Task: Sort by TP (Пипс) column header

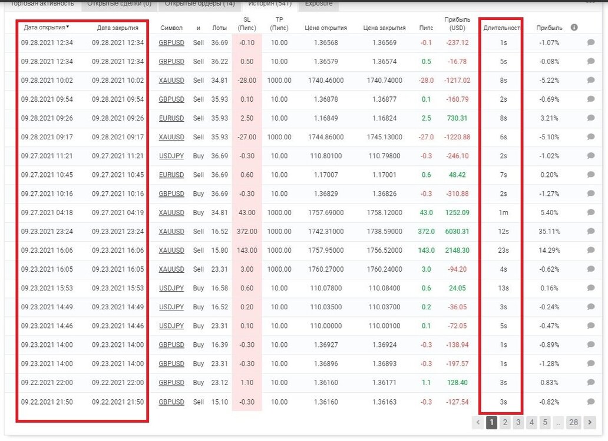Action: pos(279,24)
